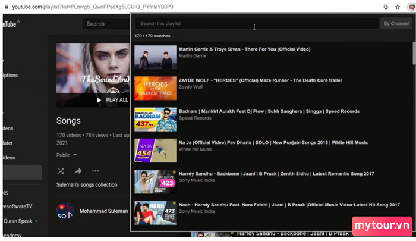Screen dimensions: 416x241
Task: Open the ZAYDE WOLF HEROES thumbnail
Action: (155, 88)
